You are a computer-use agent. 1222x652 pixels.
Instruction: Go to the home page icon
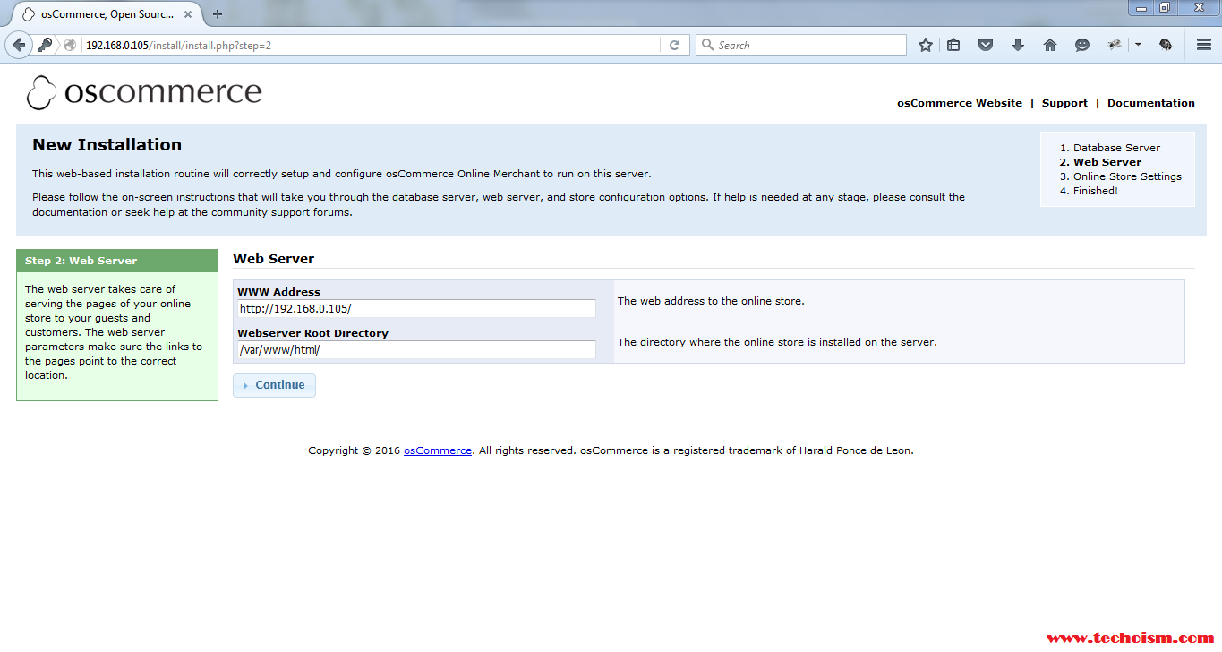pyautogui.click(x=1050, y=45)
